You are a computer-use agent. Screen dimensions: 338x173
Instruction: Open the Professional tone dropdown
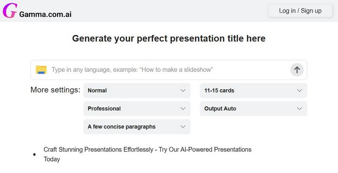point(137,109)
